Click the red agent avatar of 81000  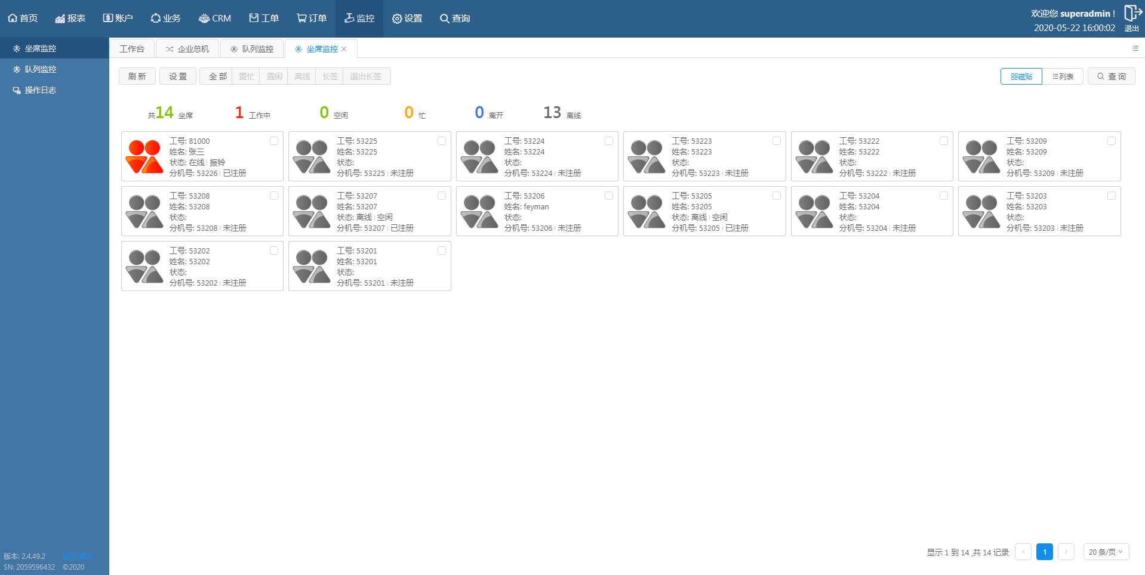[x=144, y=156]
